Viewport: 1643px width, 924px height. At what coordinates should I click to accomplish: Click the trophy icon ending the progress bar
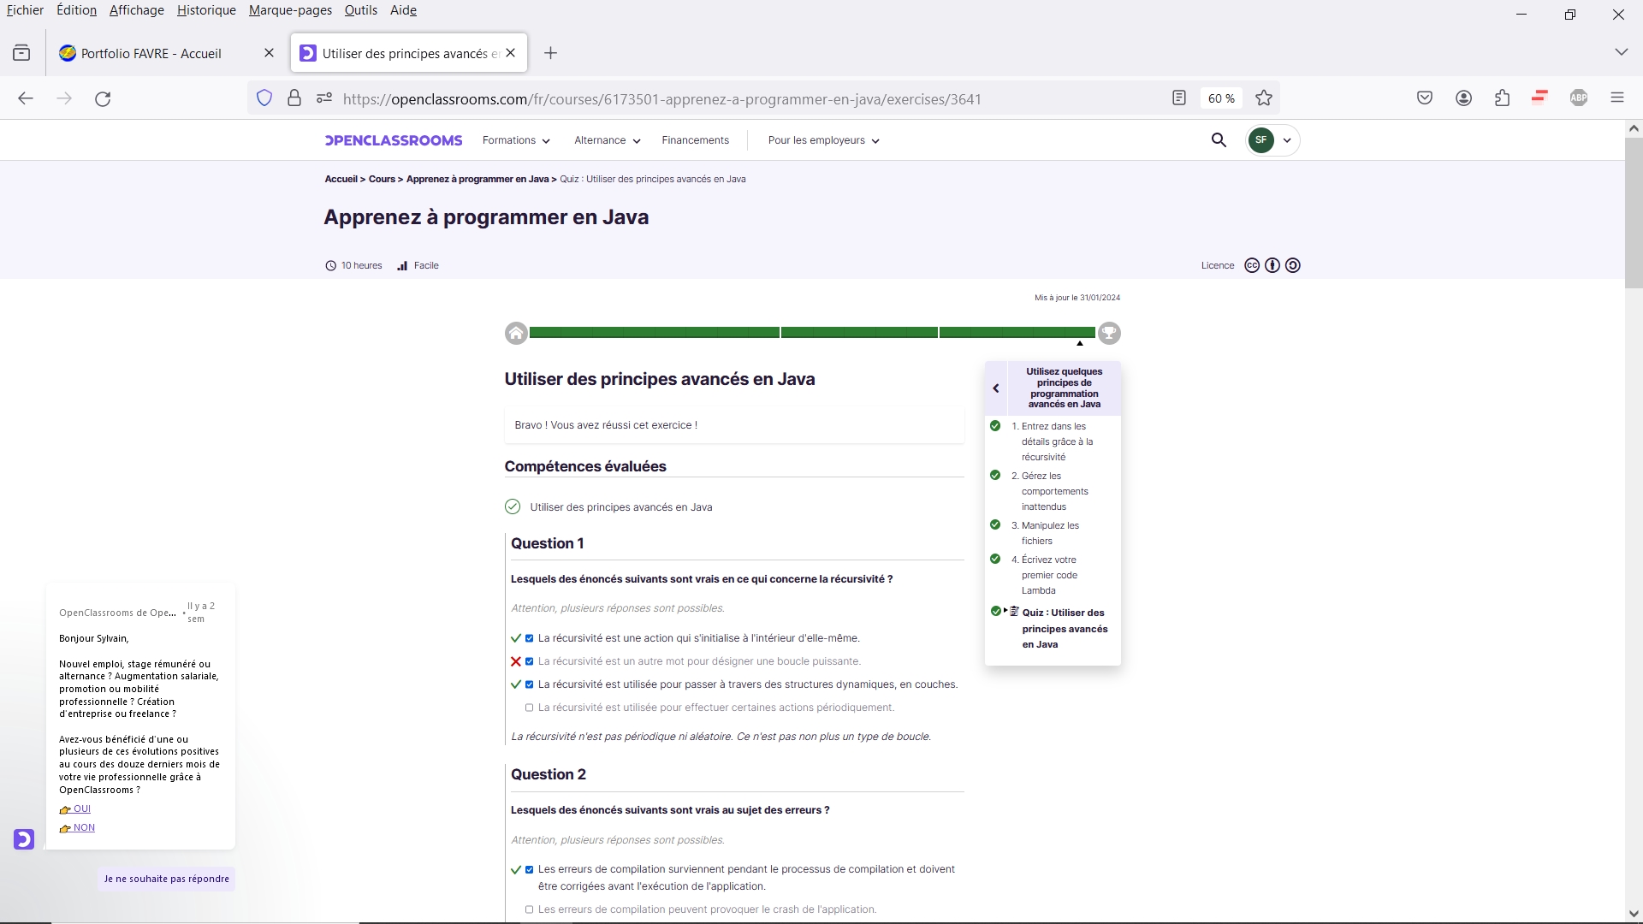pyautogui.click(x=1110, y=333)
